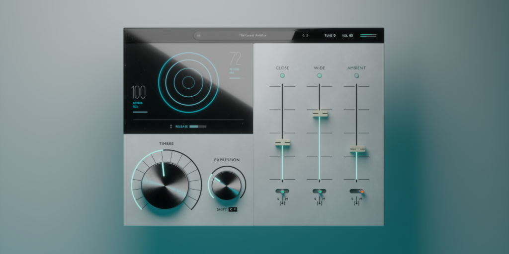Enable the AMBIENT mic indicator light
The width and height of the screenshot is (509, 254).
[356, 75]
